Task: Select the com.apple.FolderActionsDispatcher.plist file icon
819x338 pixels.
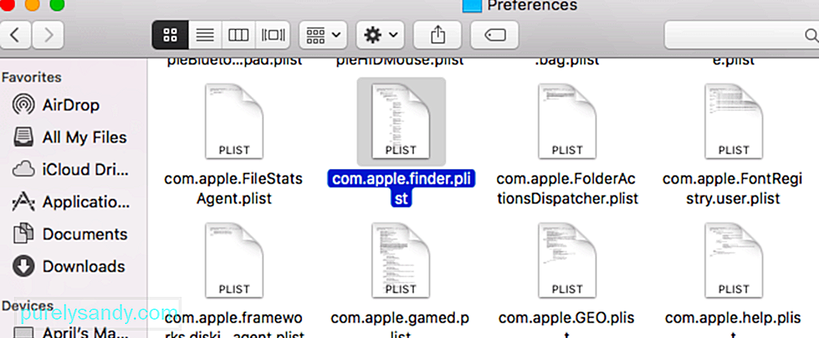Action: click(568, 121)
